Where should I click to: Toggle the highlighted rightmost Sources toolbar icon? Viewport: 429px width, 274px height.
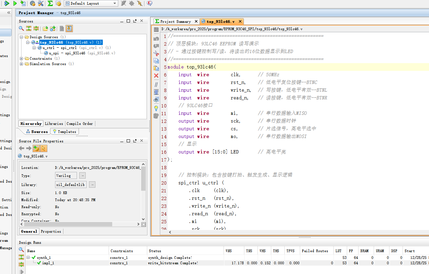tap(69, 29)
